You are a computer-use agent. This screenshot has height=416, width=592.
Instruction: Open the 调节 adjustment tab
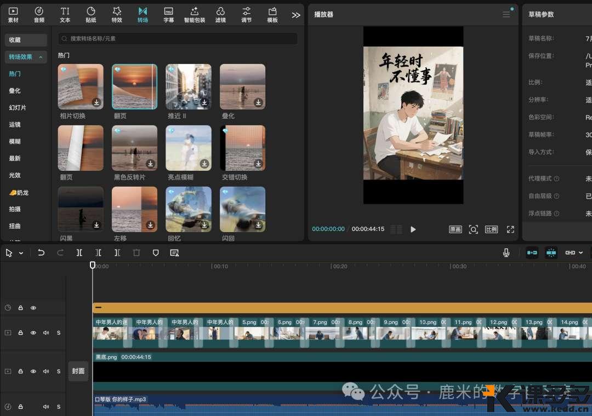pos(247,15)
